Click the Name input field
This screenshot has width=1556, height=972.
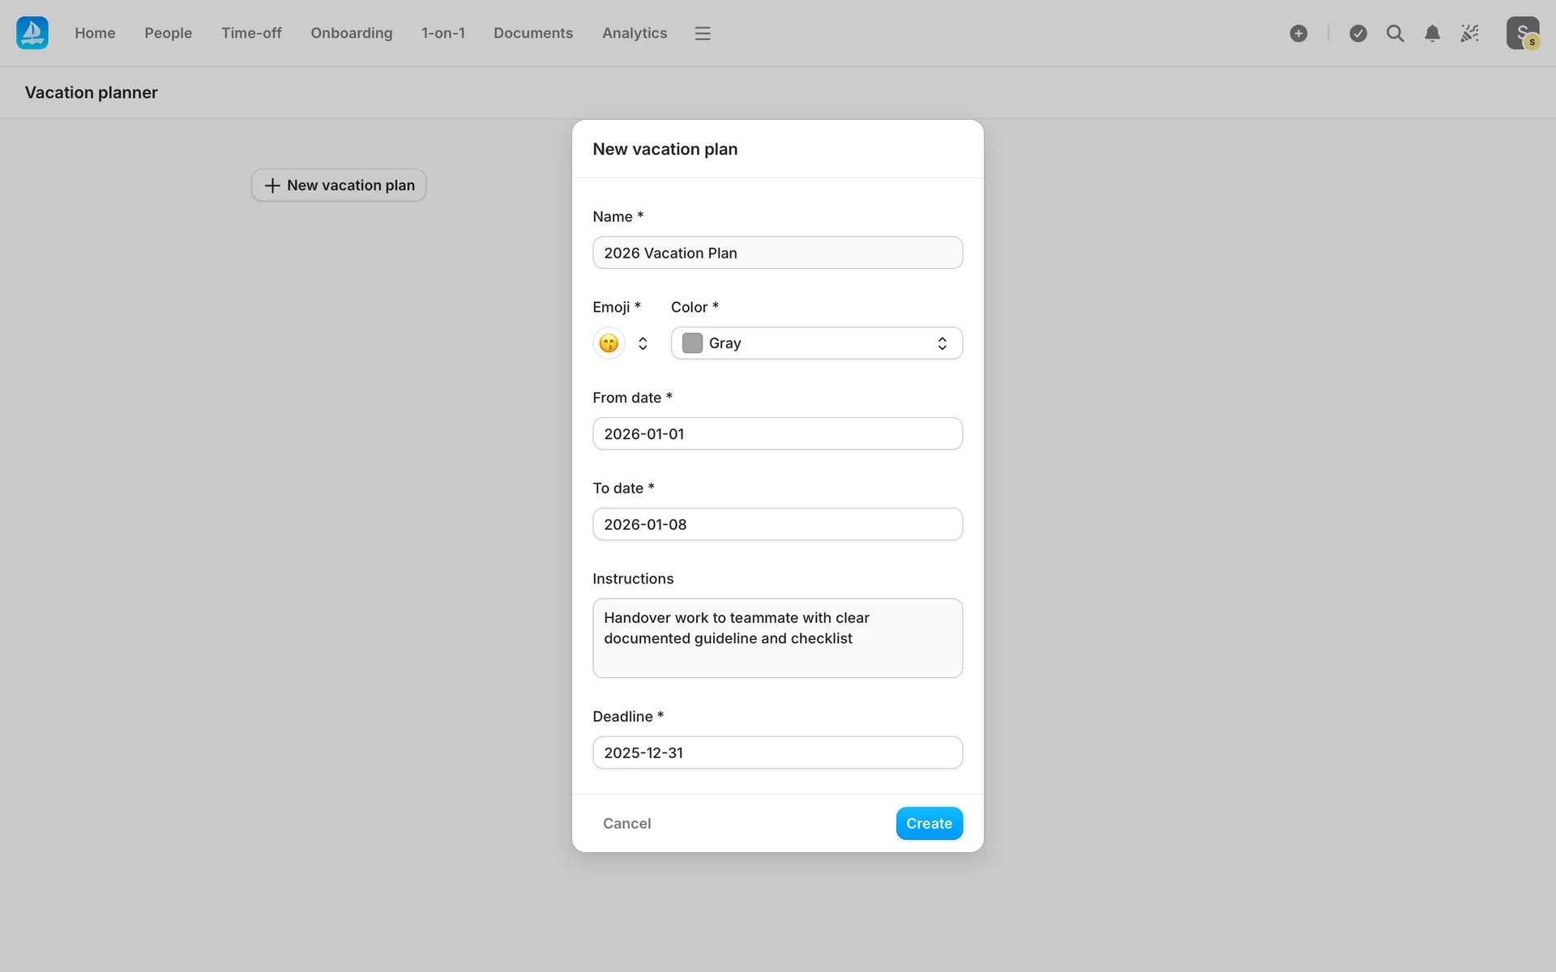(x=777, y=253)
